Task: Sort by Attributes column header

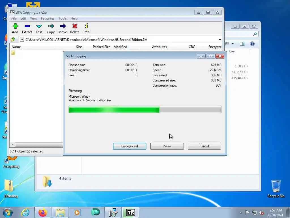Action: click(x=159, y=47)
